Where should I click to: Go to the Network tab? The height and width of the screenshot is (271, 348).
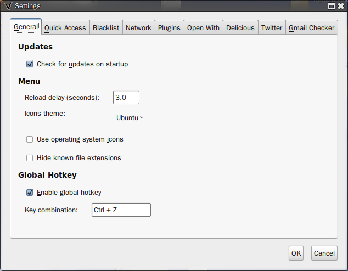[138, 28]
